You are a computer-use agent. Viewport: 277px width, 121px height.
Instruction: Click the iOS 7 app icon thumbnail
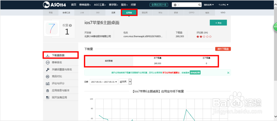pos(52,28)
